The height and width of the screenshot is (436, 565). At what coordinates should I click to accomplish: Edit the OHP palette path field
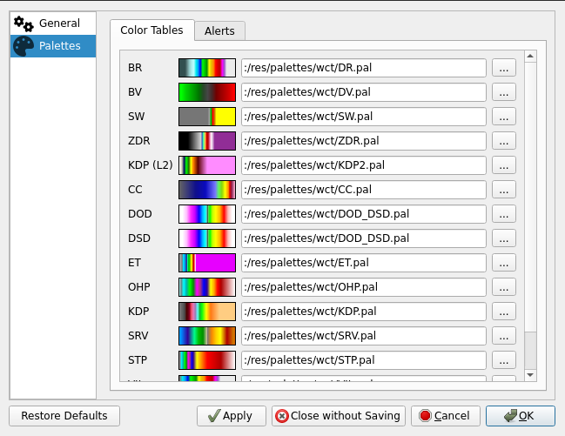click(364, 287)
